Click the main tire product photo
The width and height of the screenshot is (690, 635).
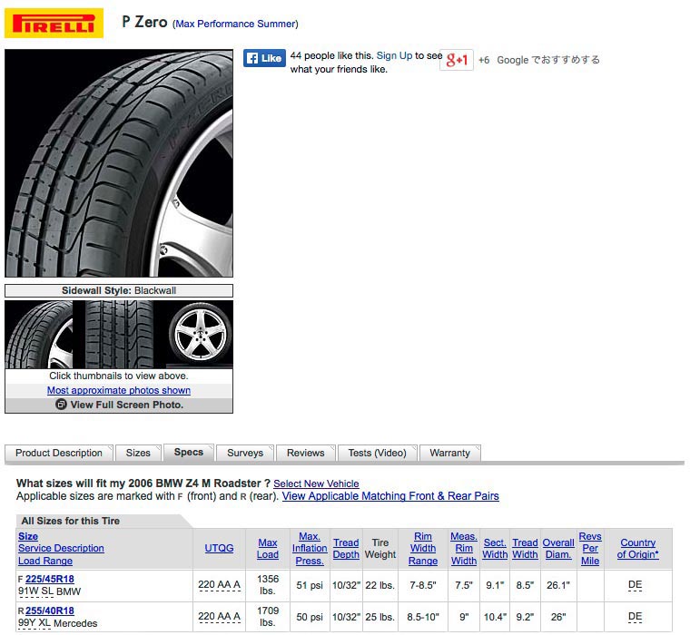click(119, 163)
